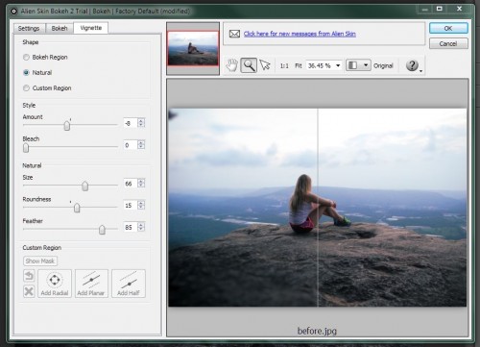
Task: Click the undo region arrow icon
Action: 29,276
